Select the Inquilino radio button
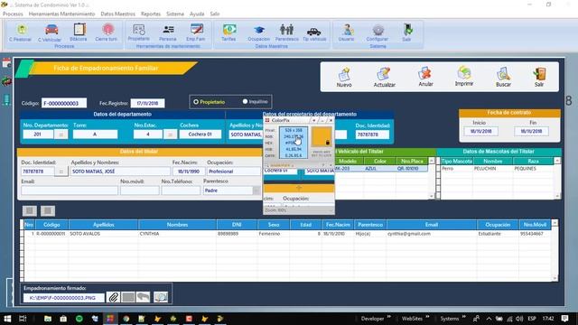Screen dimensions: 578x325 [x=245, y=101]
